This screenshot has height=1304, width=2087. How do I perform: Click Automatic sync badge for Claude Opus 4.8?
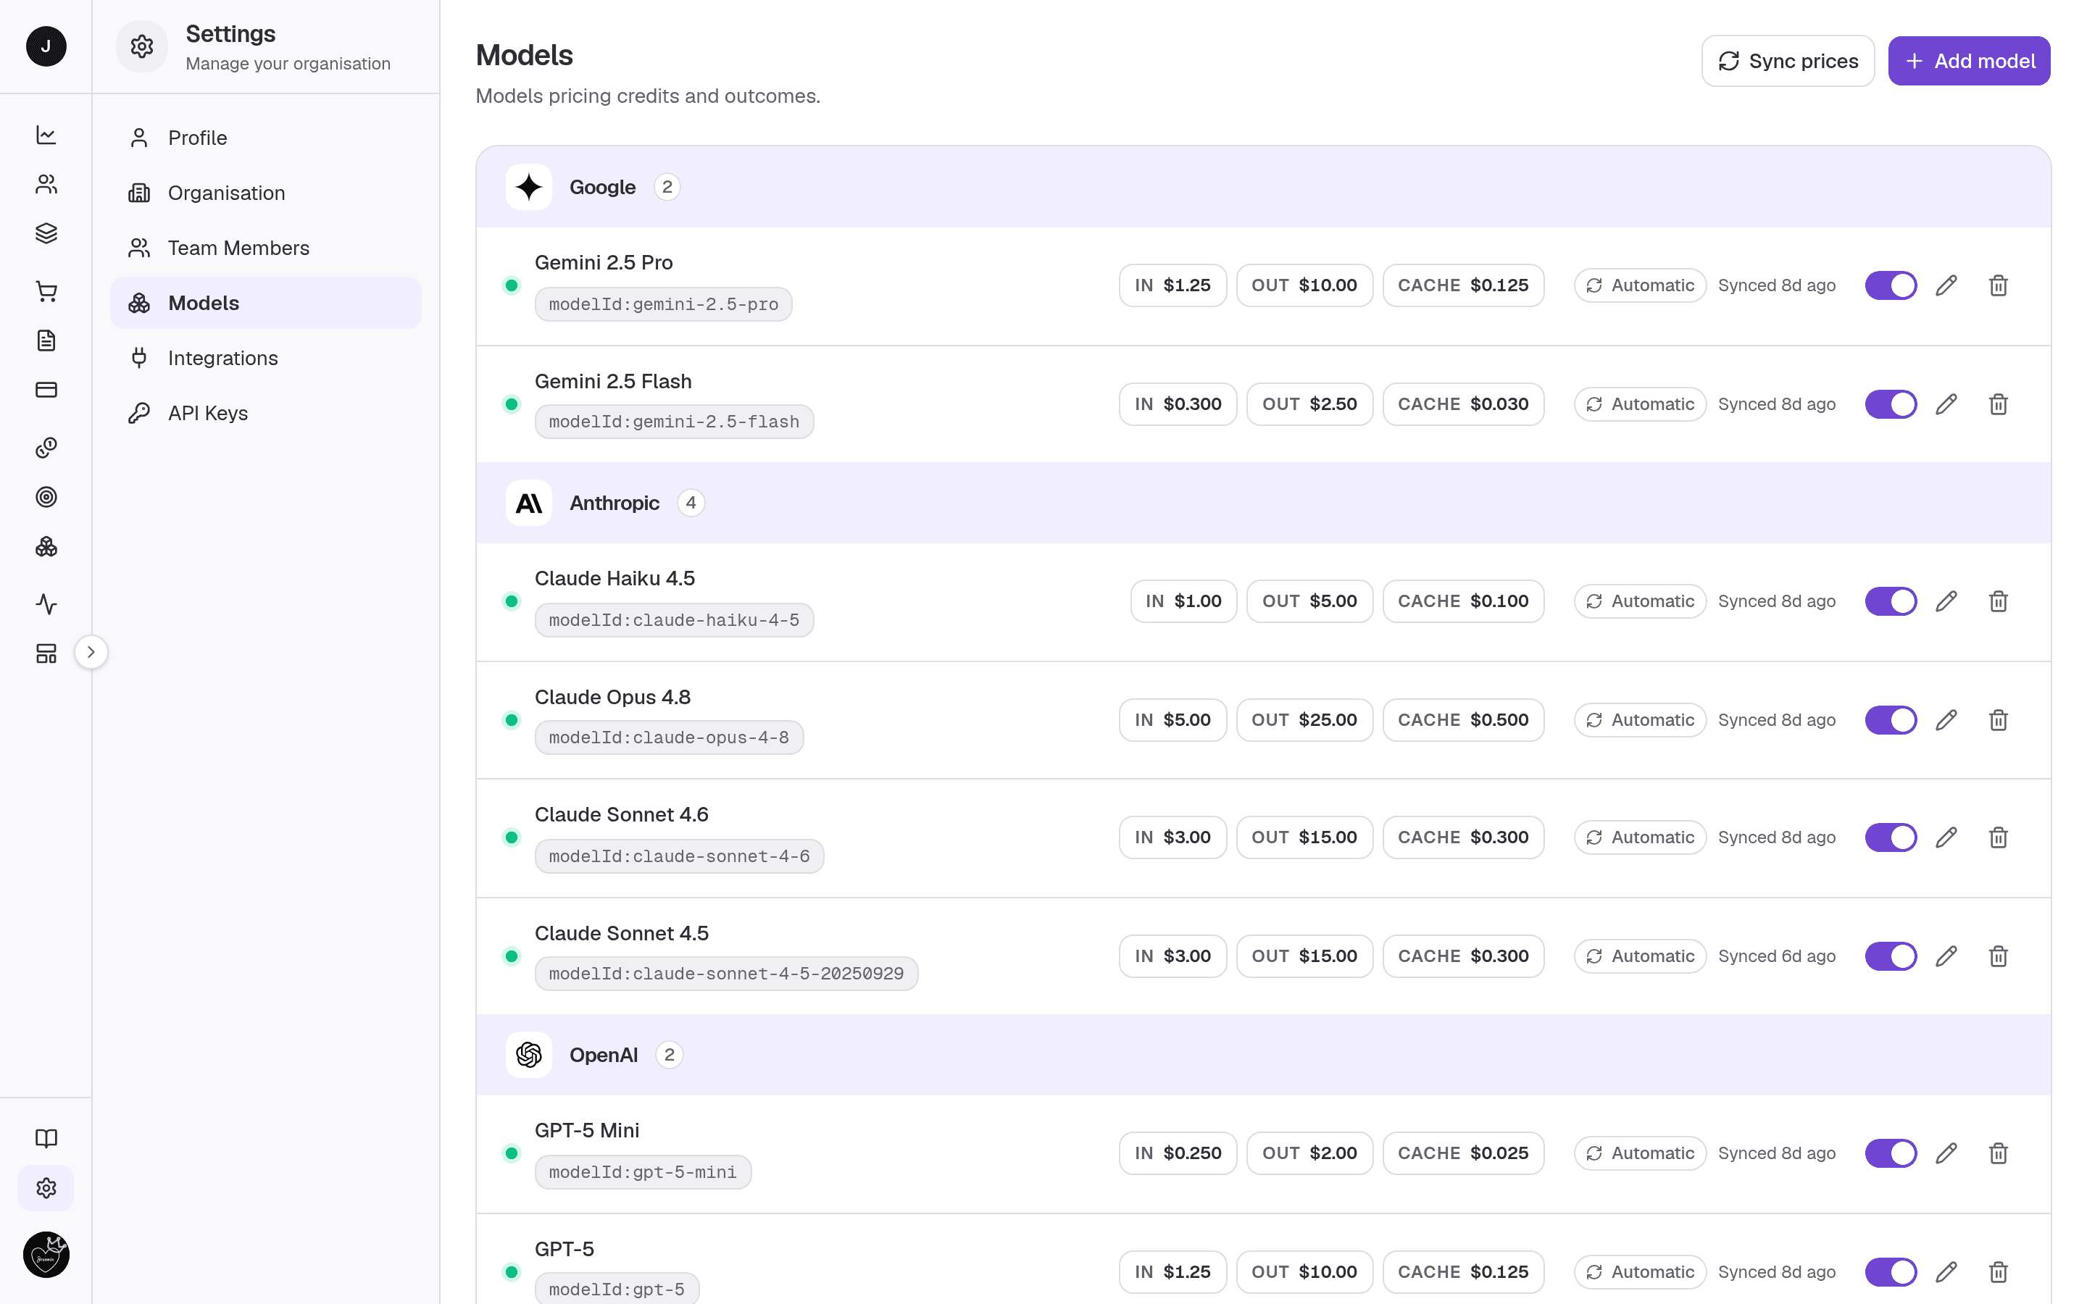click(x=1639, y=720)
